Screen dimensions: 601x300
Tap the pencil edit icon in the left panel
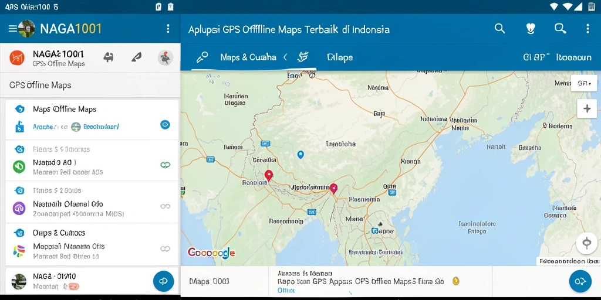(x=136, y=57)
